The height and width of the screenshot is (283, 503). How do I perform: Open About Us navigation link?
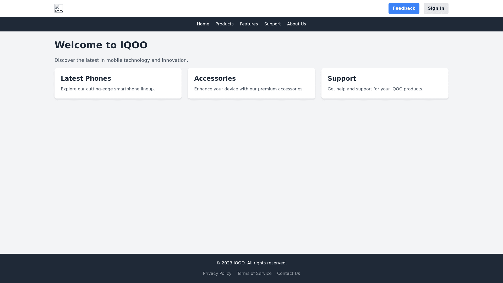(x=296, y=24)
